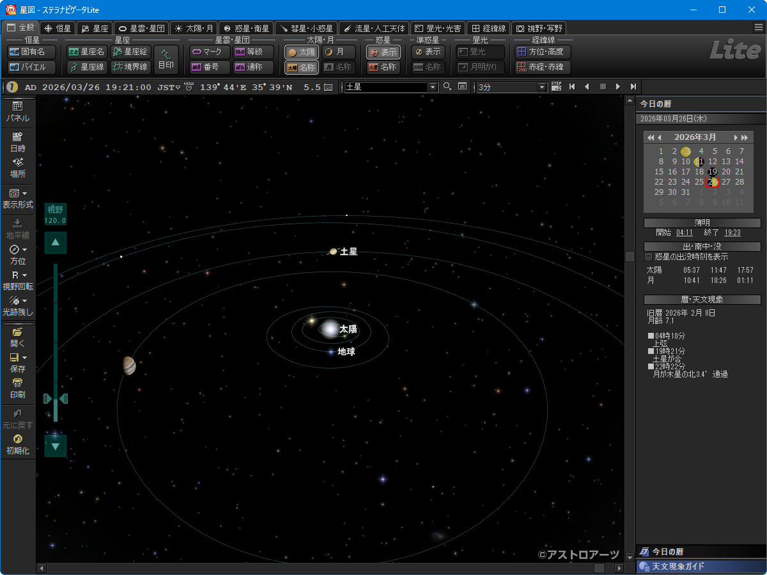
Task: Click twilight end time 19:23 link
Action: click(732, 233)
